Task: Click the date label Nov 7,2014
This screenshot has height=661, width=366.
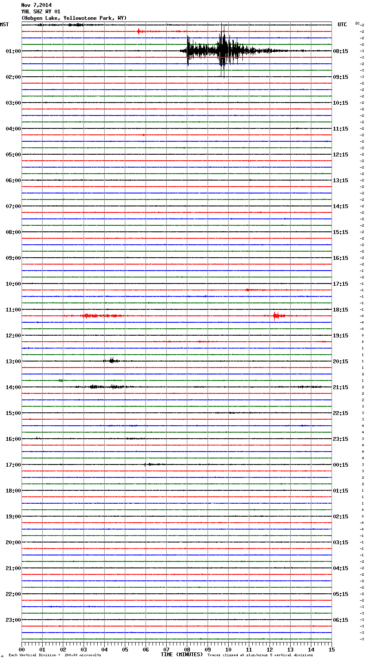Action: point(36,5)
